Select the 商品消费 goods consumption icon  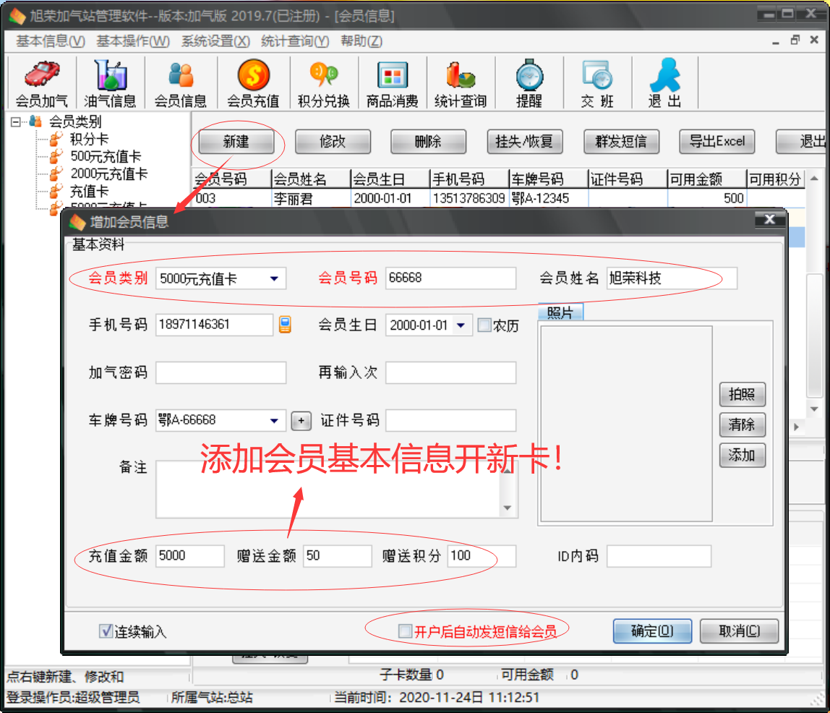point(393,81)
